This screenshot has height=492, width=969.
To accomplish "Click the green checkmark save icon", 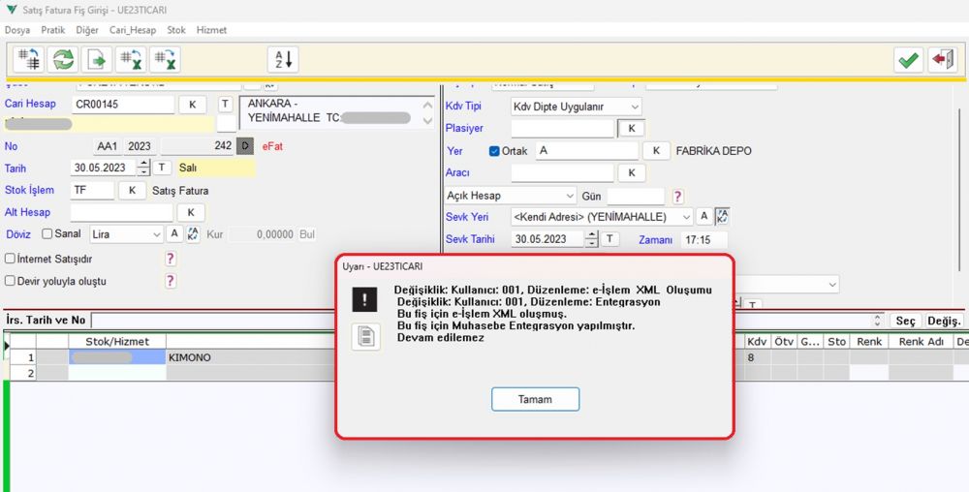I will click(x=909, y=60).
